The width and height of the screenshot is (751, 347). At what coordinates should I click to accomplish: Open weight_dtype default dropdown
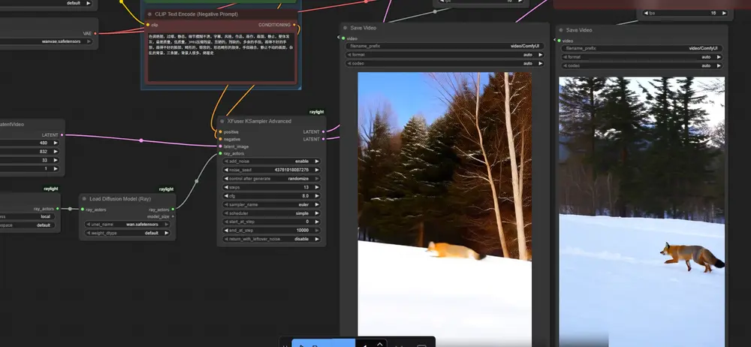click(x=127, y=233)
